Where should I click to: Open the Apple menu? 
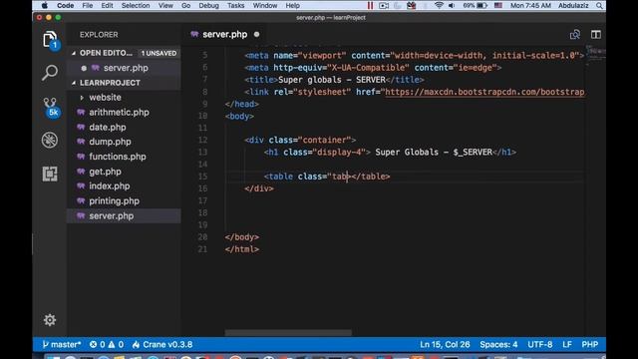[45, 6]
